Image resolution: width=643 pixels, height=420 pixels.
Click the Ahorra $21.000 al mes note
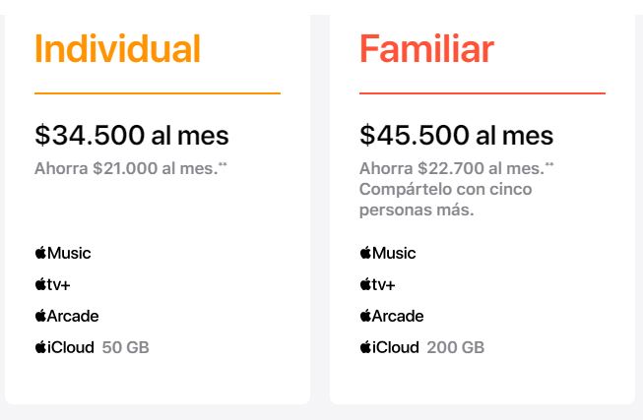click(x=125, y=168)
